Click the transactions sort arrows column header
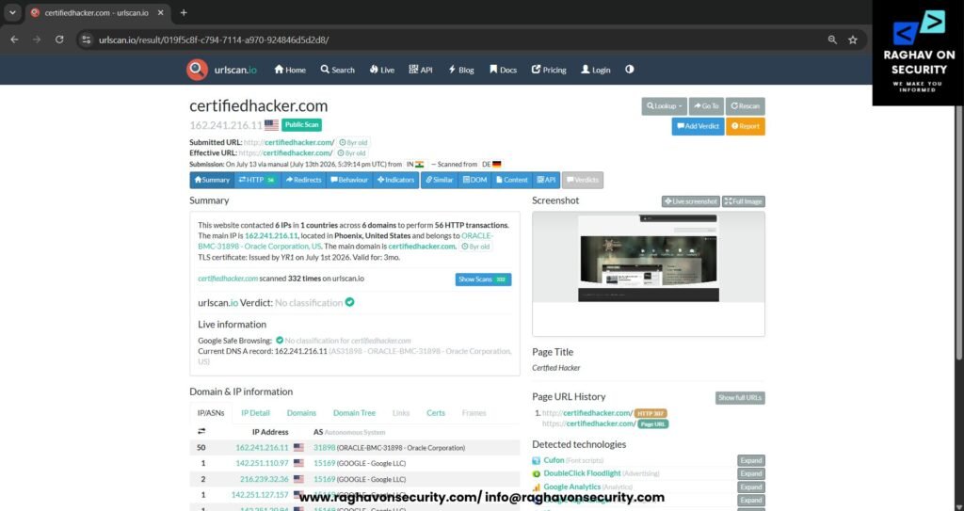 tap(201, 432)
